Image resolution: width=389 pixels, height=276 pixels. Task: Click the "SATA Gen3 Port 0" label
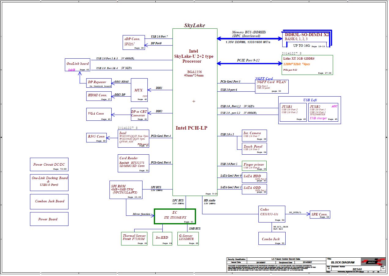231,176
